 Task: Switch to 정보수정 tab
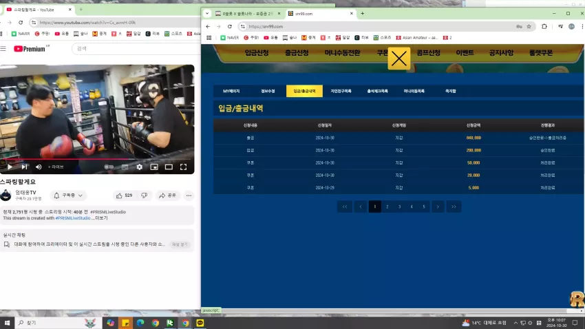pyautogui.click(x=268, y=91)
